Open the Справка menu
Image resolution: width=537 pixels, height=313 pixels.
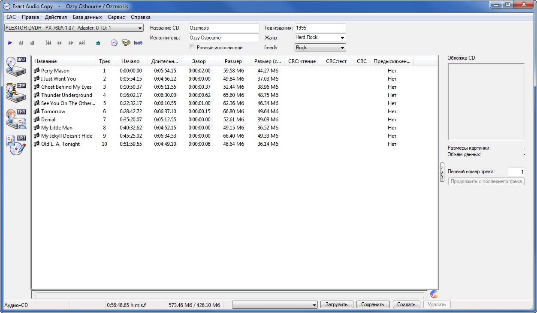click(x=141, y=17)
